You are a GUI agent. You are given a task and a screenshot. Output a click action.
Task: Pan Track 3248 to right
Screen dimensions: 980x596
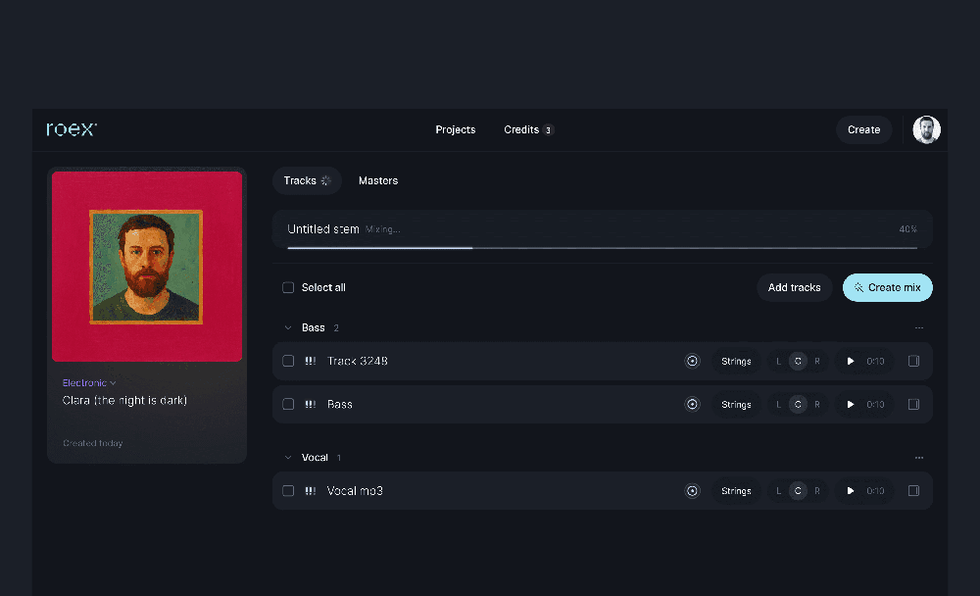[x=817, y=361]
